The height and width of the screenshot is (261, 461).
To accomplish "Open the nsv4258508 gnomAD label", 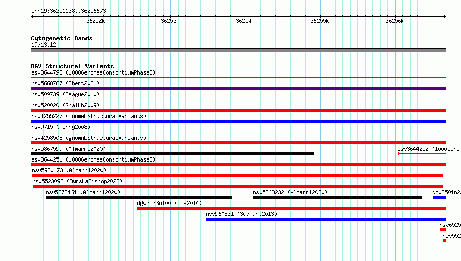I will tap(89, 138).
